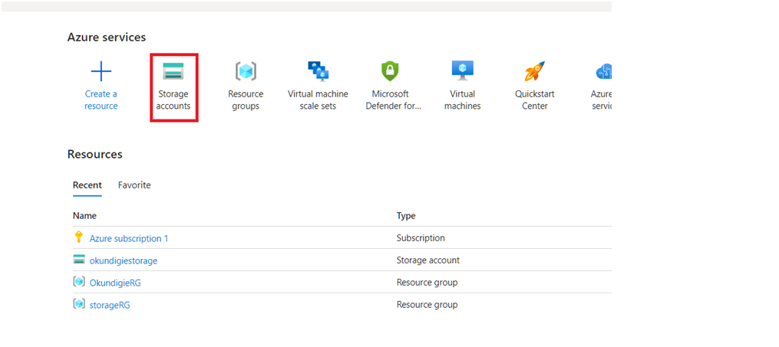Screen dimensions: 779x347
Task: Click the key icon beside Azure subscription 1
Action: (x=78, y=237)
